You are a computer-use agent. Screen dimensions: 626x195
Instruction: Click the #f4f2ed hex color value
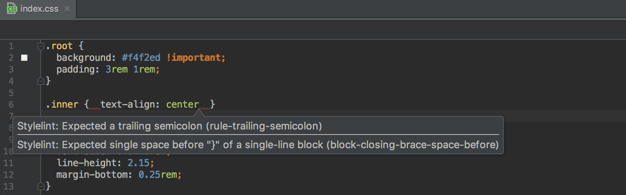point(141,58)
